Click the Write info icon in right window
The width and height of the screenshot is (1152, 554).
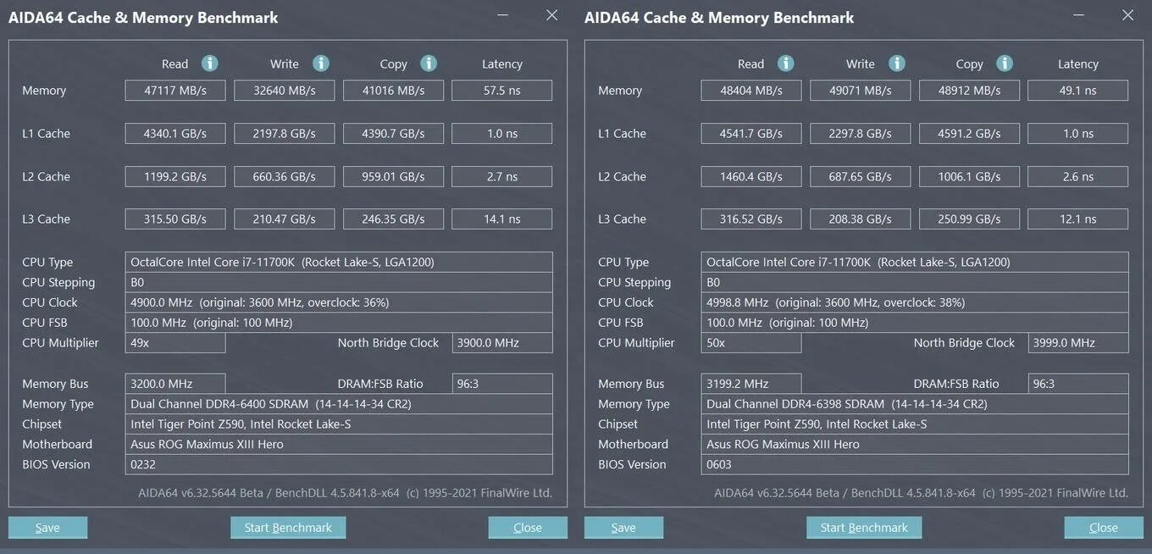coord(896,64)
